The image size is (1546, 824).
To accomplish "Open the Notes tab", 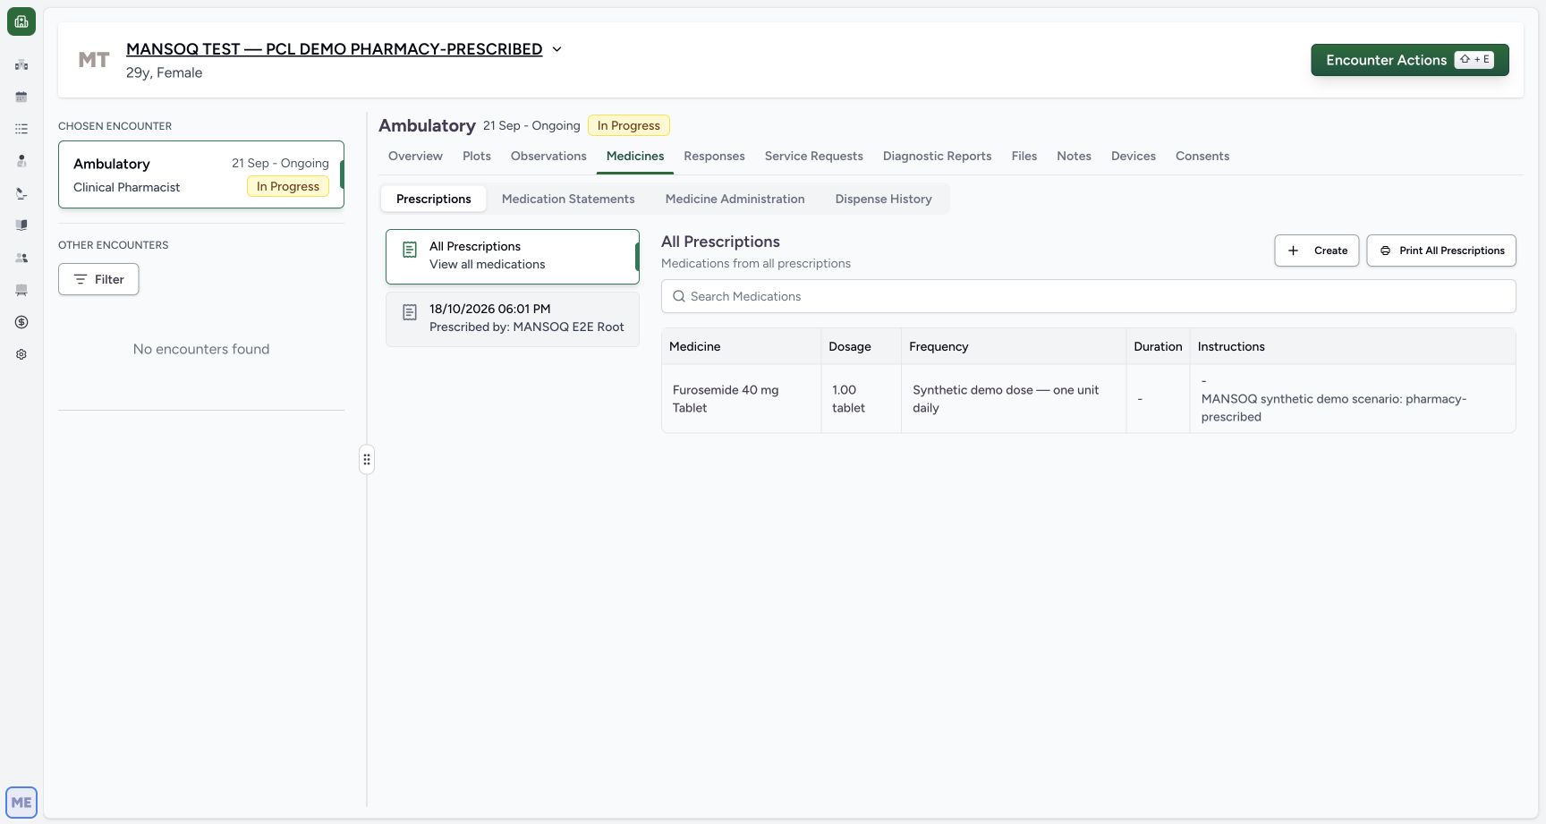I will [x=1074, y=156].
